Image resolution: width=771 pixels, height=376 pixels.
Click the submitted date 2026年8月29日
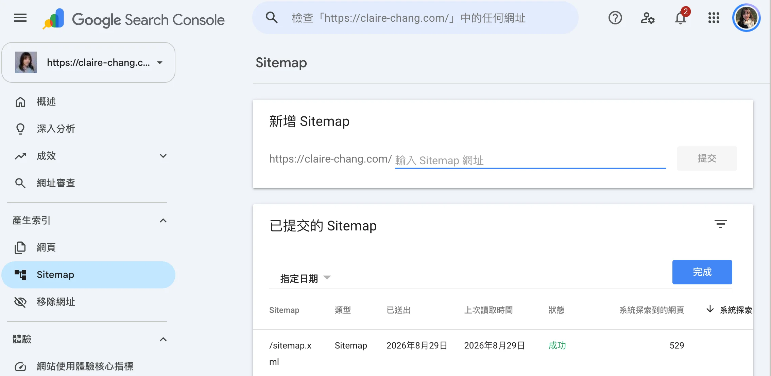click(x=417, y=345)
